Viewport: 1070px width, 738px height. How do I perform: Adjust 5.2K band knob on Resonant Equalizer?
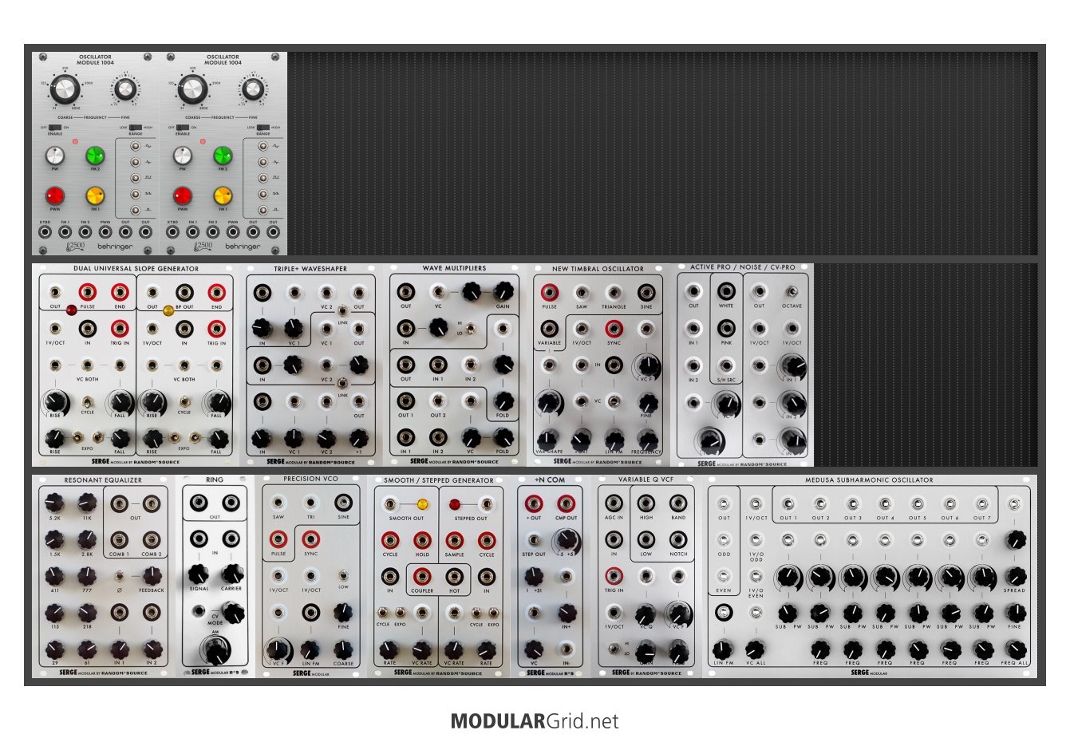pos(54,503)
